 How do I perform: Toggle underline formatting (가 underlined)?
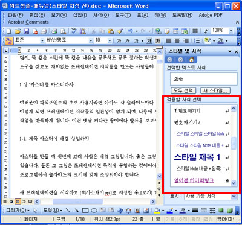(136, 41)
